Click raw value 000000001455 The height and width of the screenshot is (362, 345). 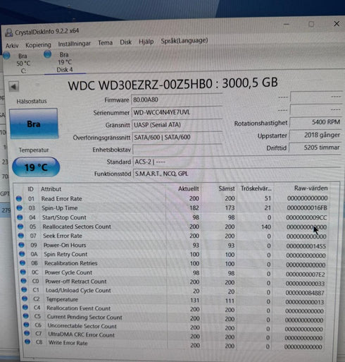point(306,246)
